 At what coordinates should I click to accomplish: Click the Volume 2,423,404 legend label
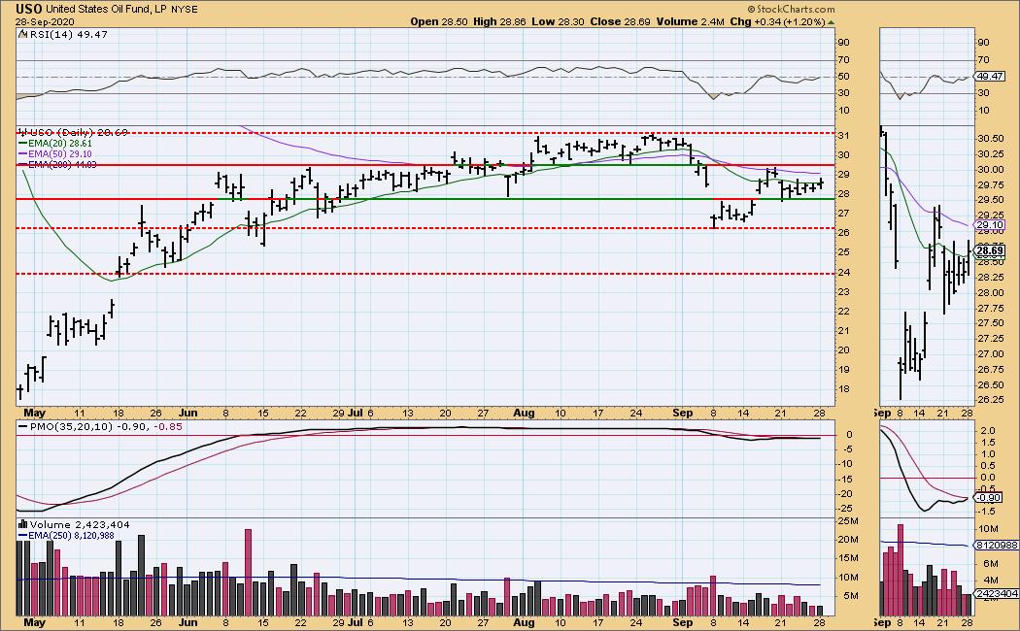[74, 524]
